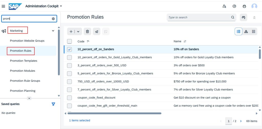The height and width of the screenshot is (129, 262).
Task: Open Promotion Templates
Action: [24, 61]
